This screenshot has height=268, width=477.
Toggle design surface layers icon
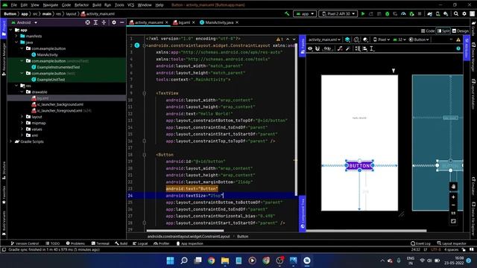pyautogui.click(x=347, y=39)
